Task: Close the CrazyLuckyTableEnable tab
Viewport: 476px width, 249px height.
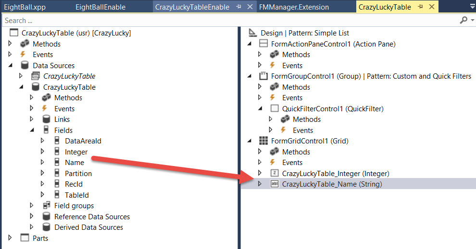Action: pos(250,7)
